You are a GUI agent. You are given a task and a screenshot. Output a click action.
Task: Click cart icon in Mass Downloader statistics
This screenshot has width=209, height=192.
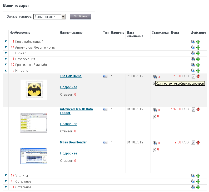click(x=154, y=149)
